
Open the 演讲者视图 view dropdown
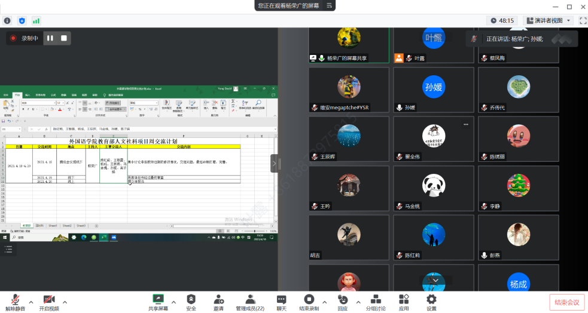pyautogui.click(x=549, y=20)
